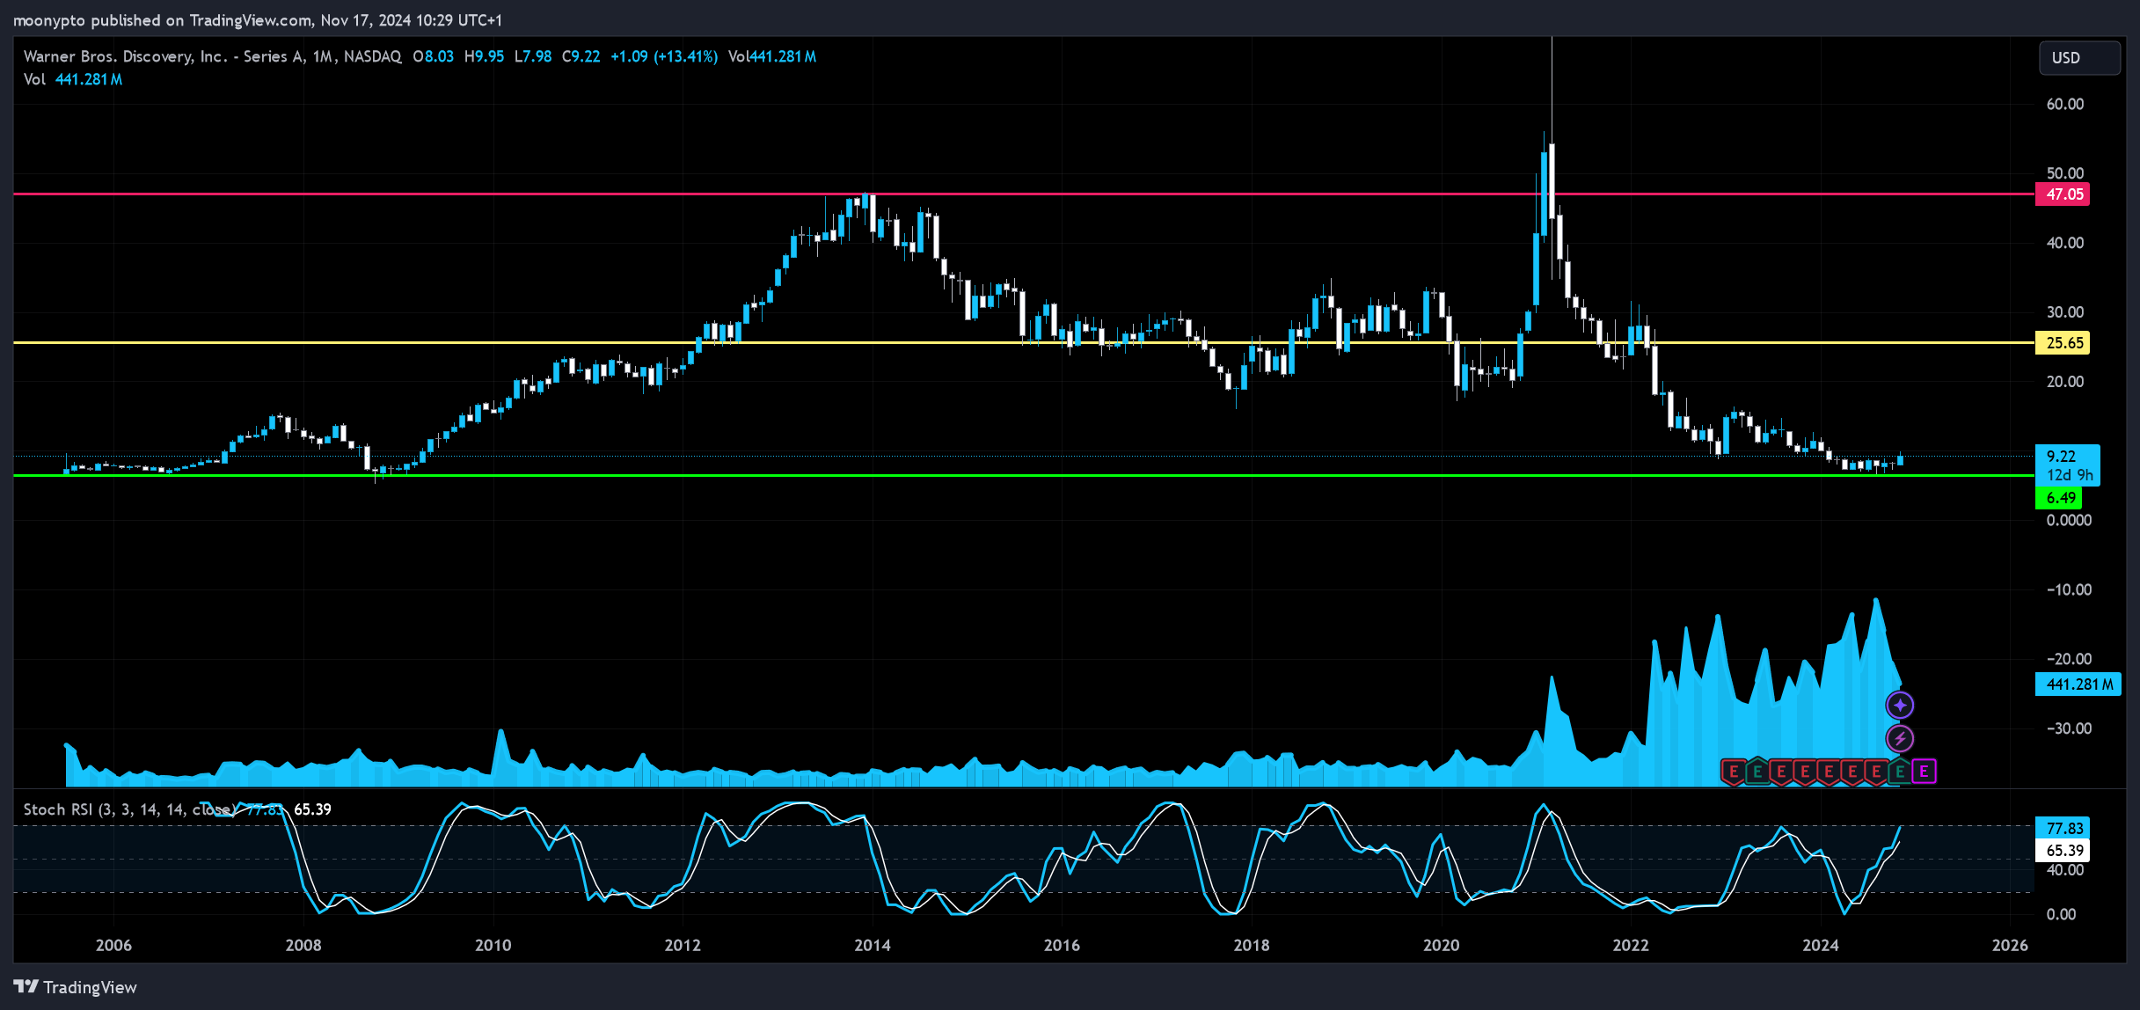The height and width of the screenshot is (1010, 2140).
Task: Click the Stoch RSI indicator legend
Action: (129, 809)
